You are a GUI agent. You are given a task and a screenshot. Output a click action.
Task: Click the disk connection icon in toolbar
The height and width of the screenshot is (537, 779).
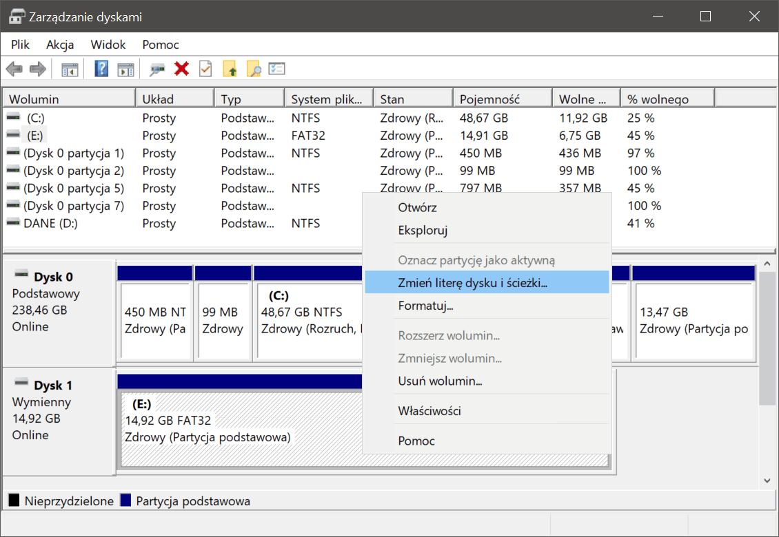(x=158, y=69)
